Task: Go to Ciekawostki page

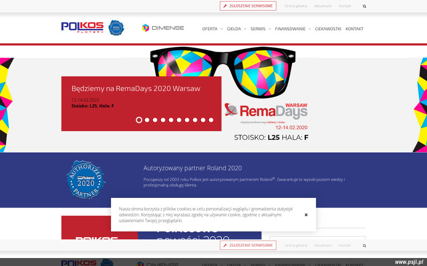Action: (328, 29)
